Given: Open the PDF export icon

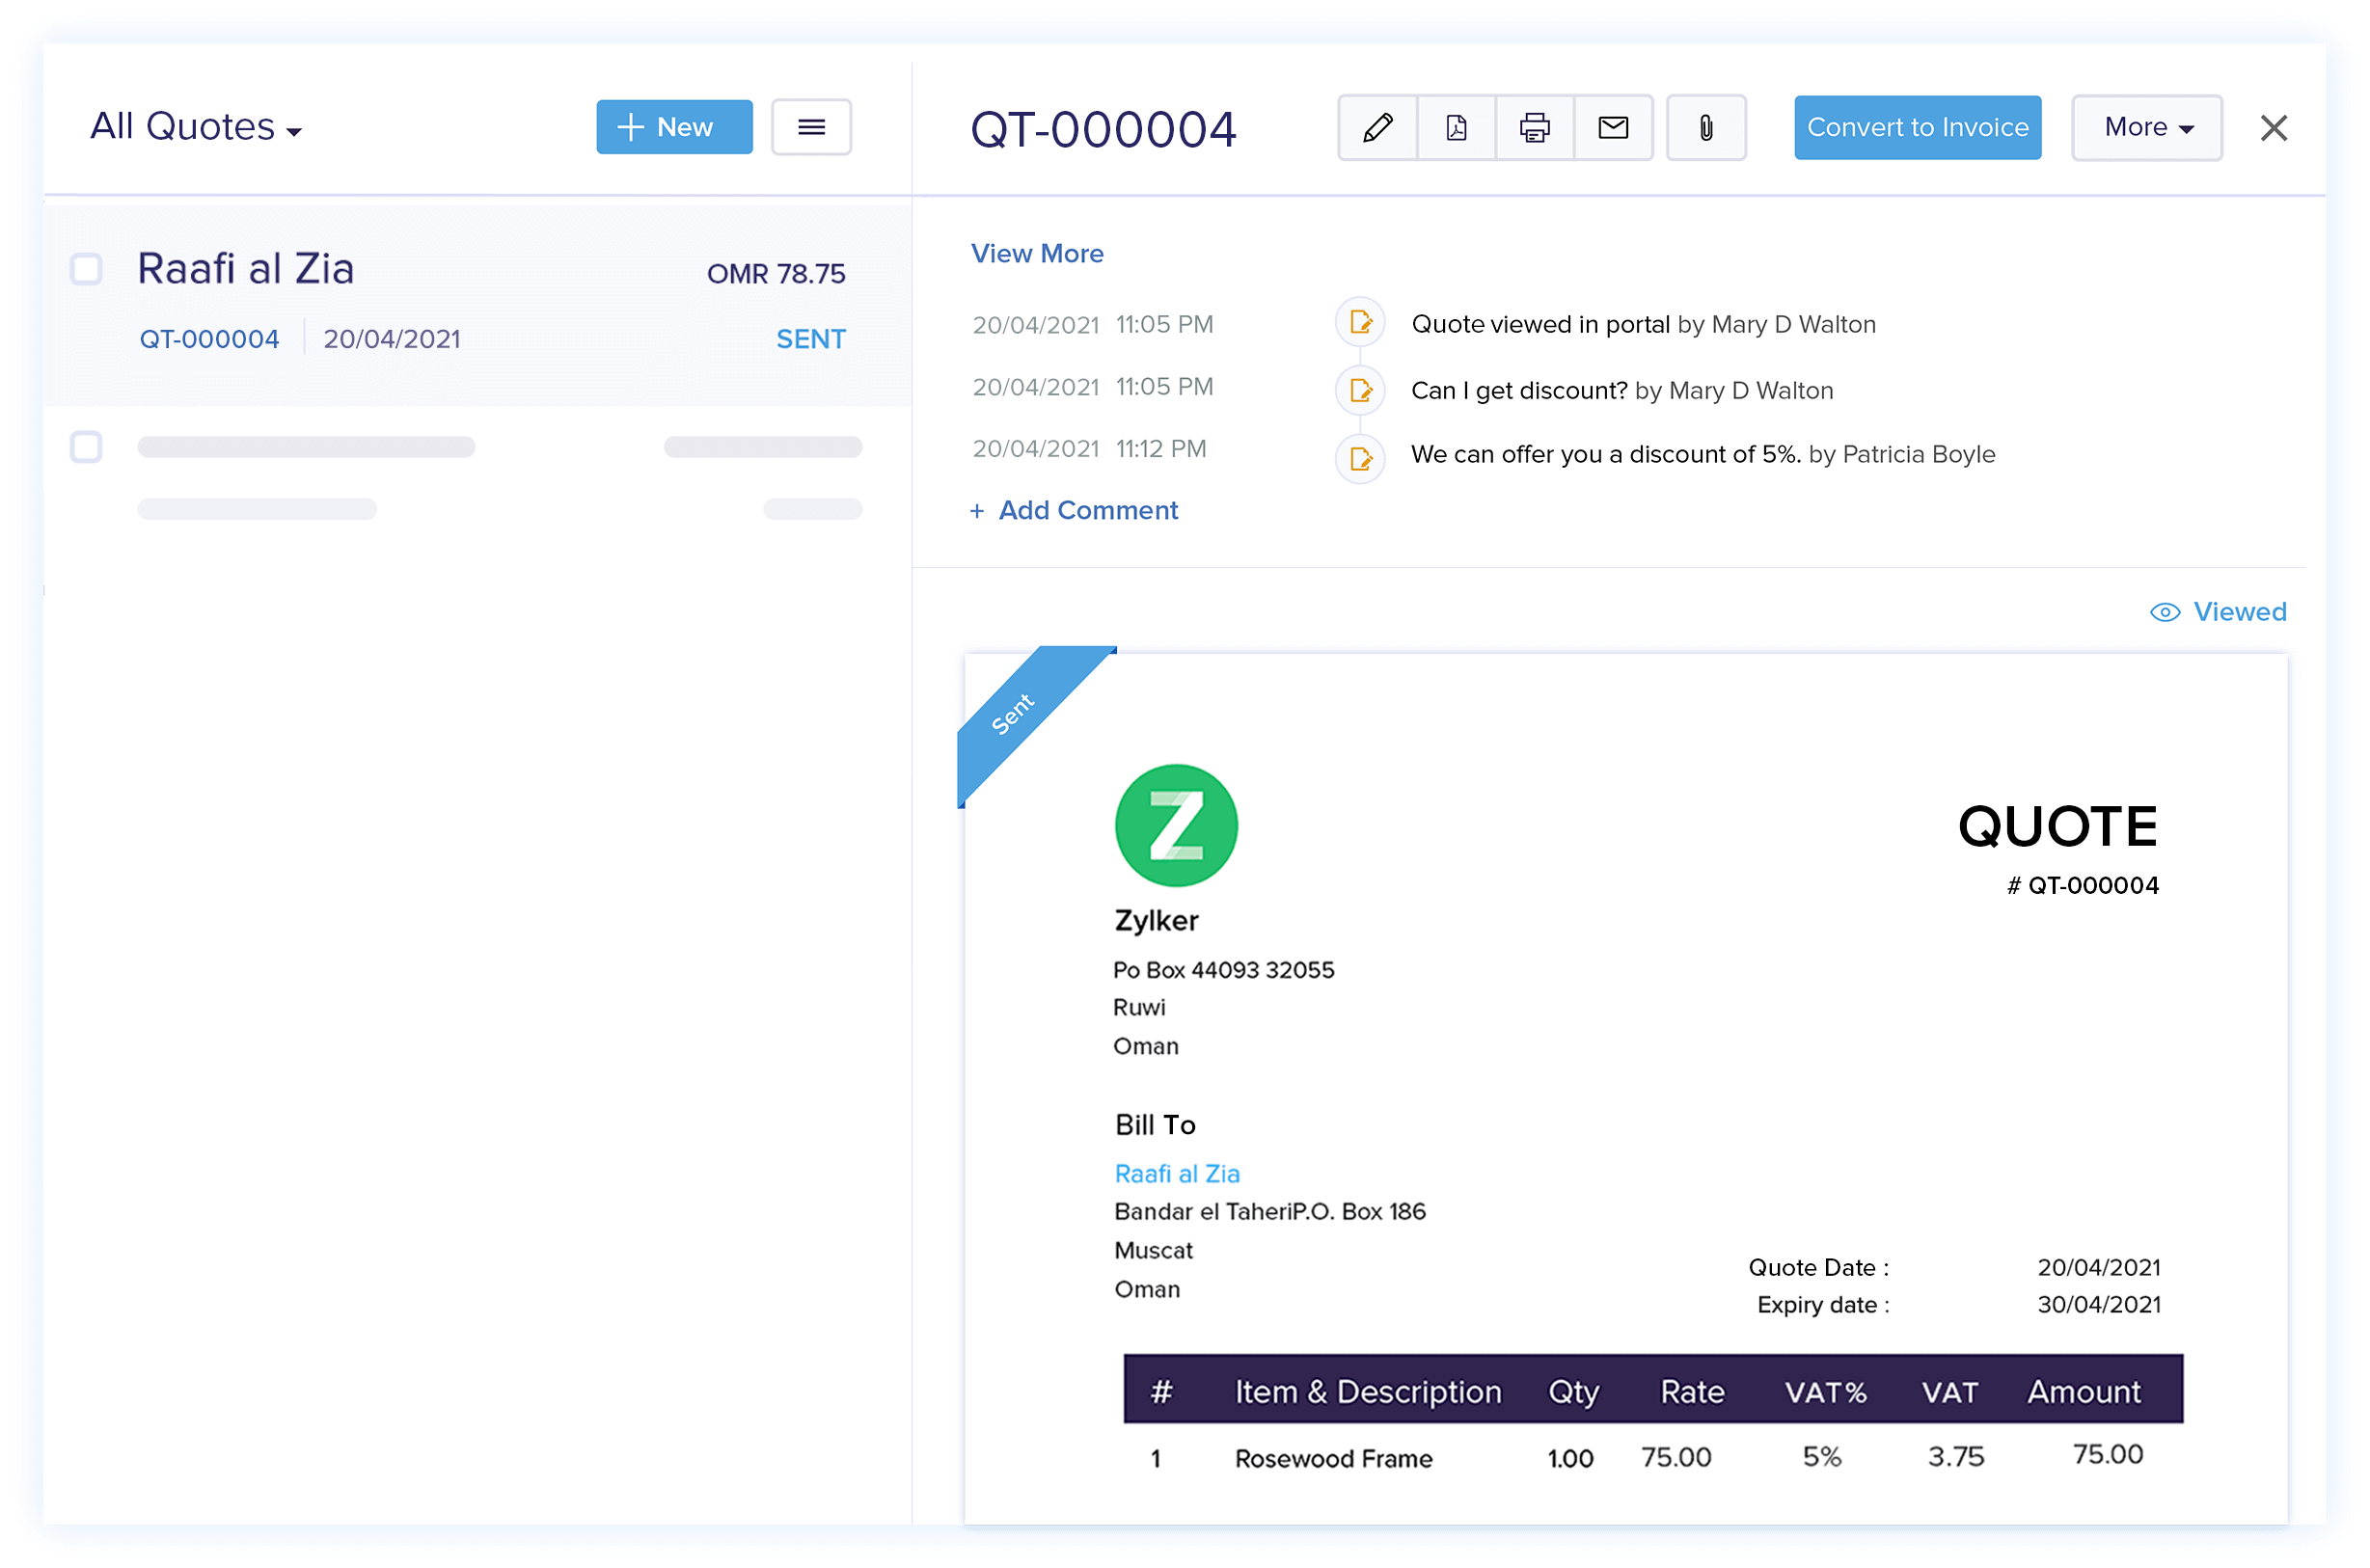Looking at the screenshot, I should click(1456, 127).
